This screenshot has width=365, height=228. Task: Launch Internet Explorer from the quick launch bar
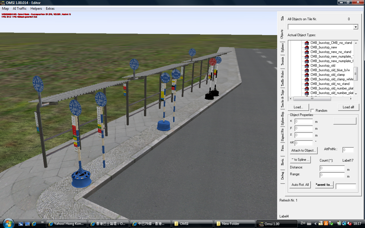(34, 224)
